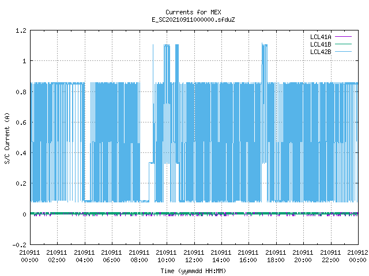Click the 14:00 time axis label
The image size is (369, 276).
tap(221, 256)
